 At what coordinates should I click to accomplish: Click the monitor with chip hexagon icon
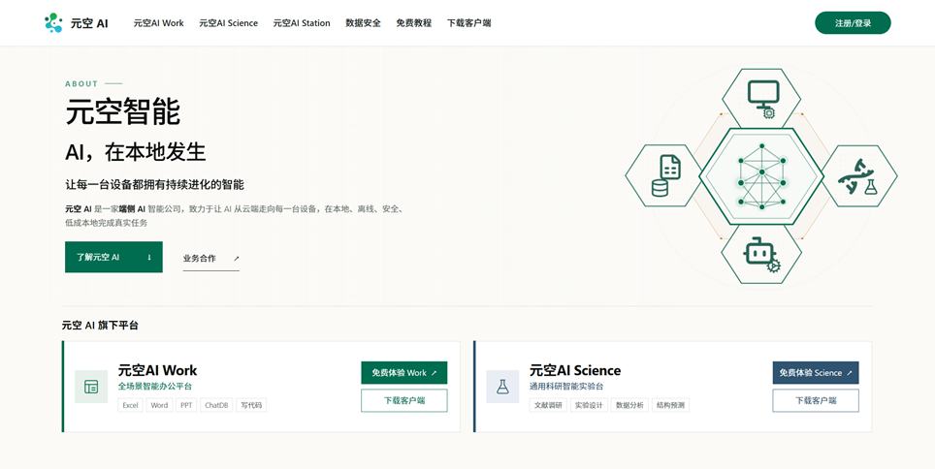(x=761, y=98)
